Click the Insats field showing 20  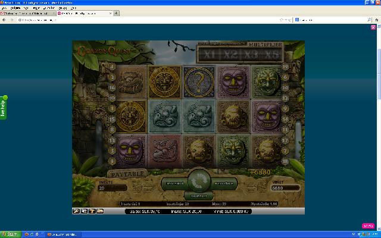pos(113,188)
